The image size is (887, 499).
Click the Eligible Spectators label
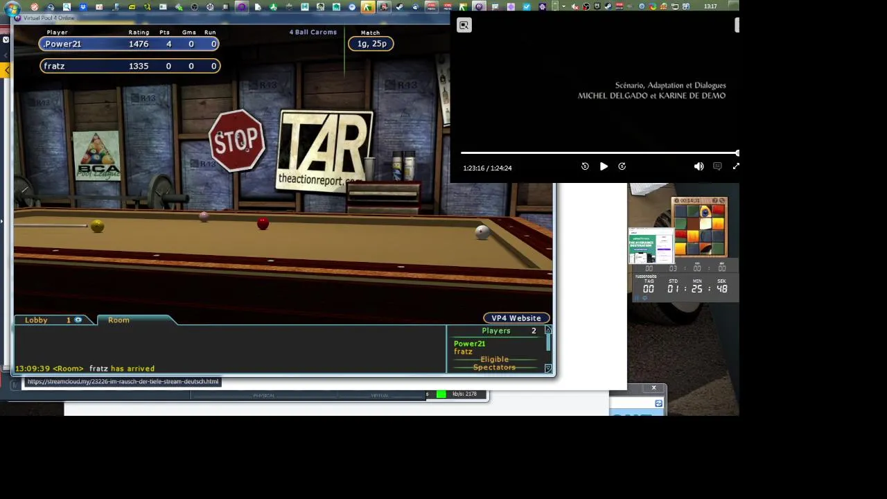[x=494, y=363]
